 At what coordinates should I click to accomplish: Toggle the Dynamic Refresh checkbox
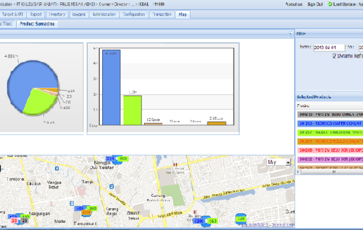(x=335, y=56)
